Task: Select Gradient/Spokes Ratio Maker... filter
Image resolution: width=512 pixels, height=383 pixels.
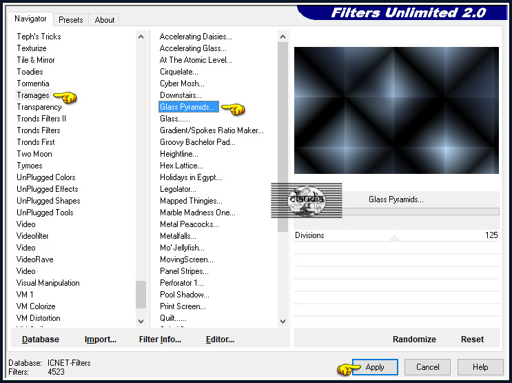Action: click(x=212, y=130)
